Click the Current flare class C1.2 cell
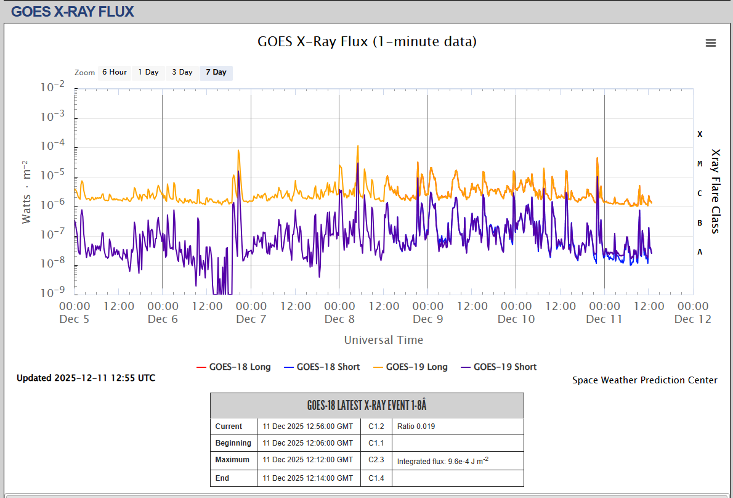Image resolution: width=733 pixels, height=498 pixels. [376, 427]
